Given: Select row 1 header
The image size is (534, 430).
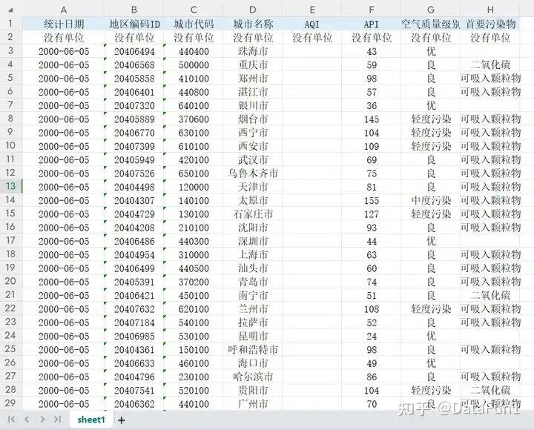Looking at the screenshot, I should [x=10, y=24].
